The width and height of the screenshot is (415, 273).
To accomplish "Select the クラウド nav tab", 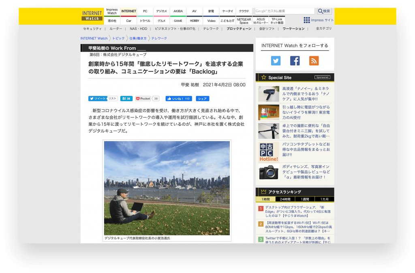I will (x=244, y=11).
